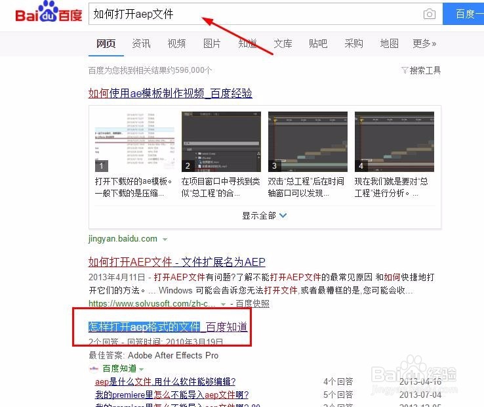Open 怎样打开aep格式的文件_百度知道 result

point(168,327)
